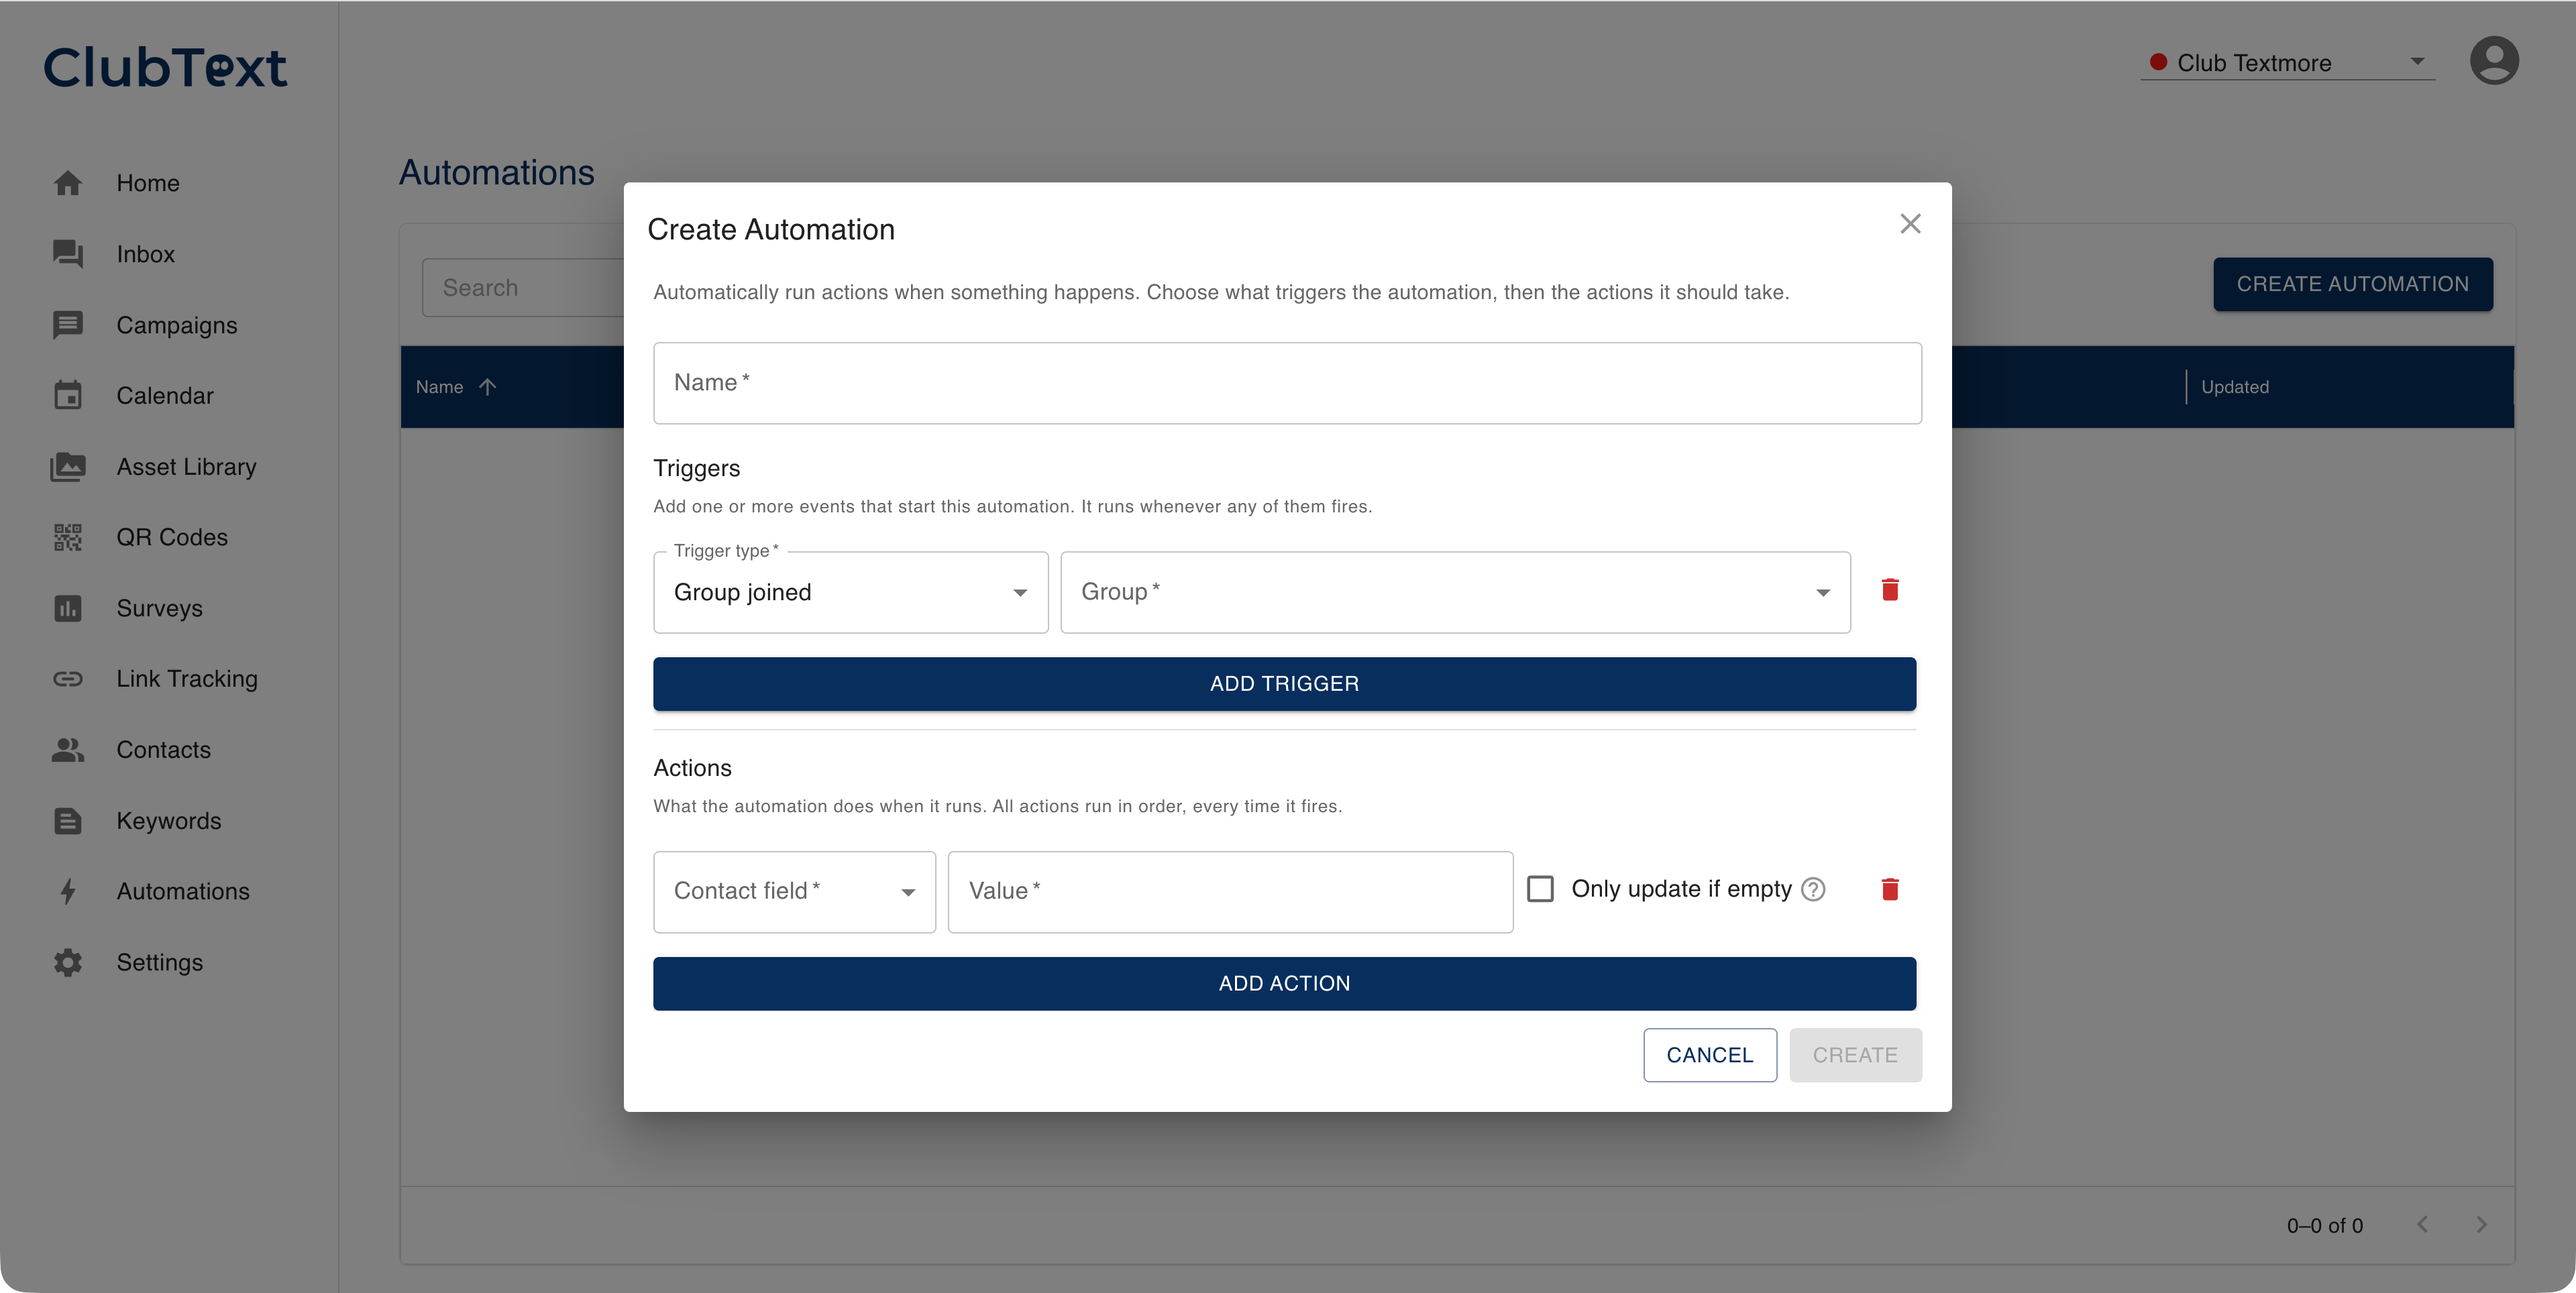Click the next page pagination arrow
The height and width of the screenshot is (1293, 2576).
[x=2481, y=1225]
